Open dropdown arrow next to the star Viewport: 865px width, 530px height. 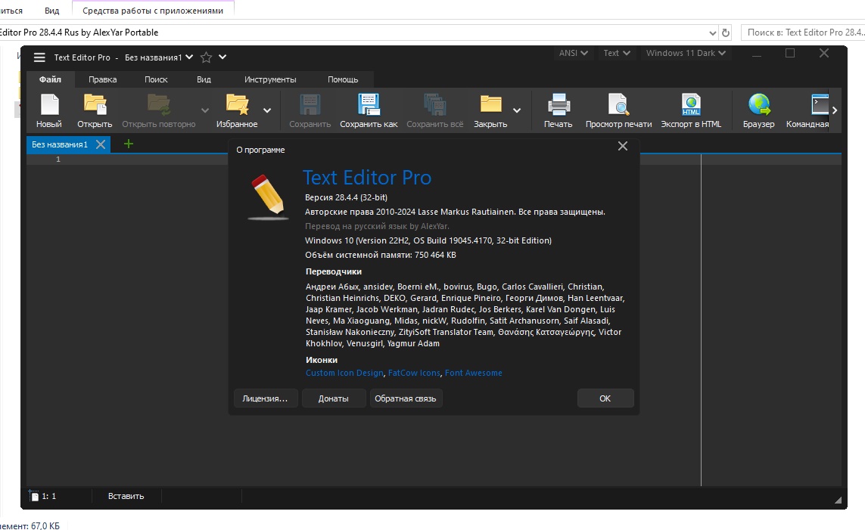(222, 57)
